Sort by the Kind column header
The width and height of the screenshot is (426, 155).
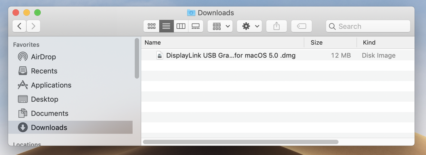click(x=386, y=43)
